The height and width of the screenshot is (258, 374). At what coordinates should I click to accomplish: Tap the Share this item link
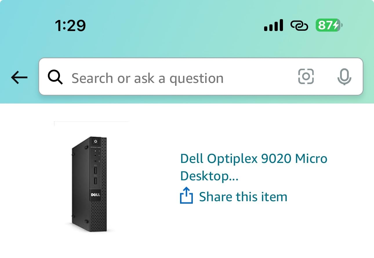[242, 197]
